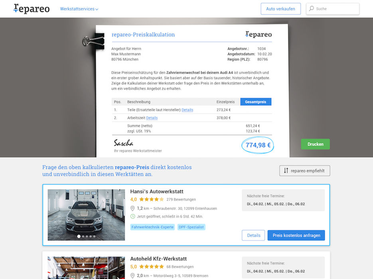Click the clock icon next to Jetzt geöffnet

pos(132,217)
